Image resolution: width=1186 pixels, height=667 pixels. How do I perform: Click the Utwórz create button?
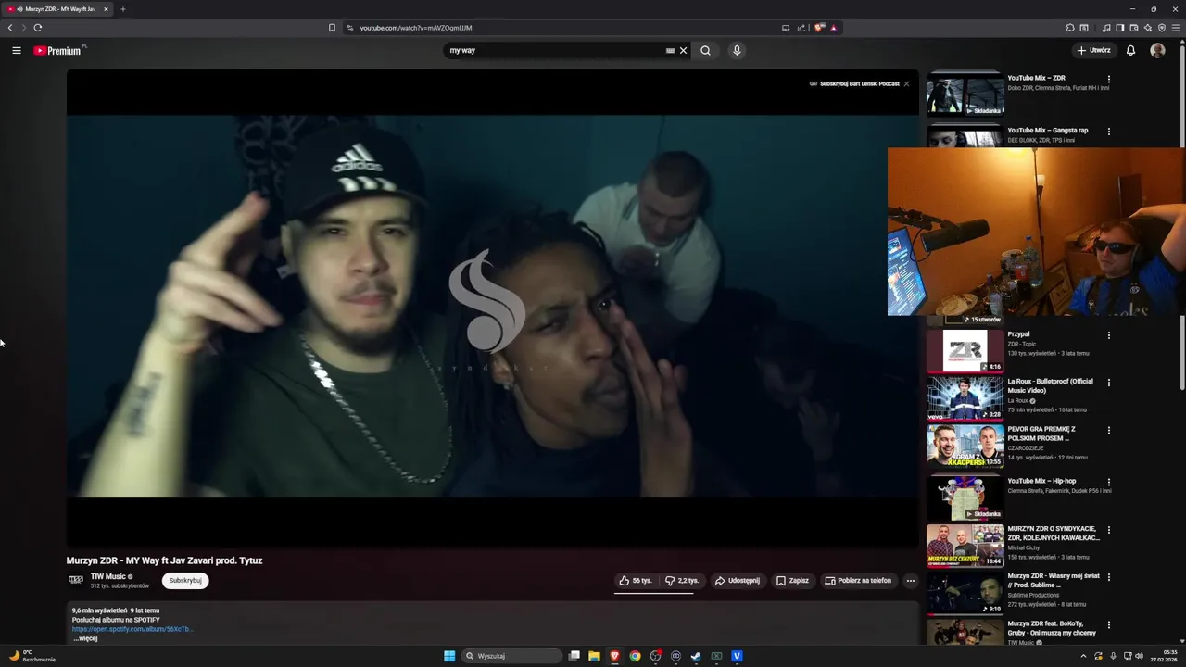[1093, 51]
